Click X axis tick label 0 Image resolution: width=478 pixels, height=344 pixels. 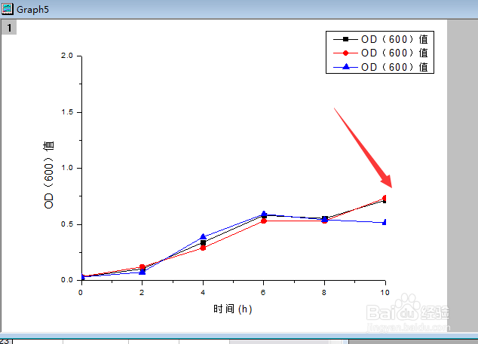[x=81, y=293]
